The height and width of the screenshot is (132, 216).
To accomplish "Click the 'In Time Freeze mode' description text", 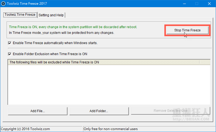I will (62, 33).
